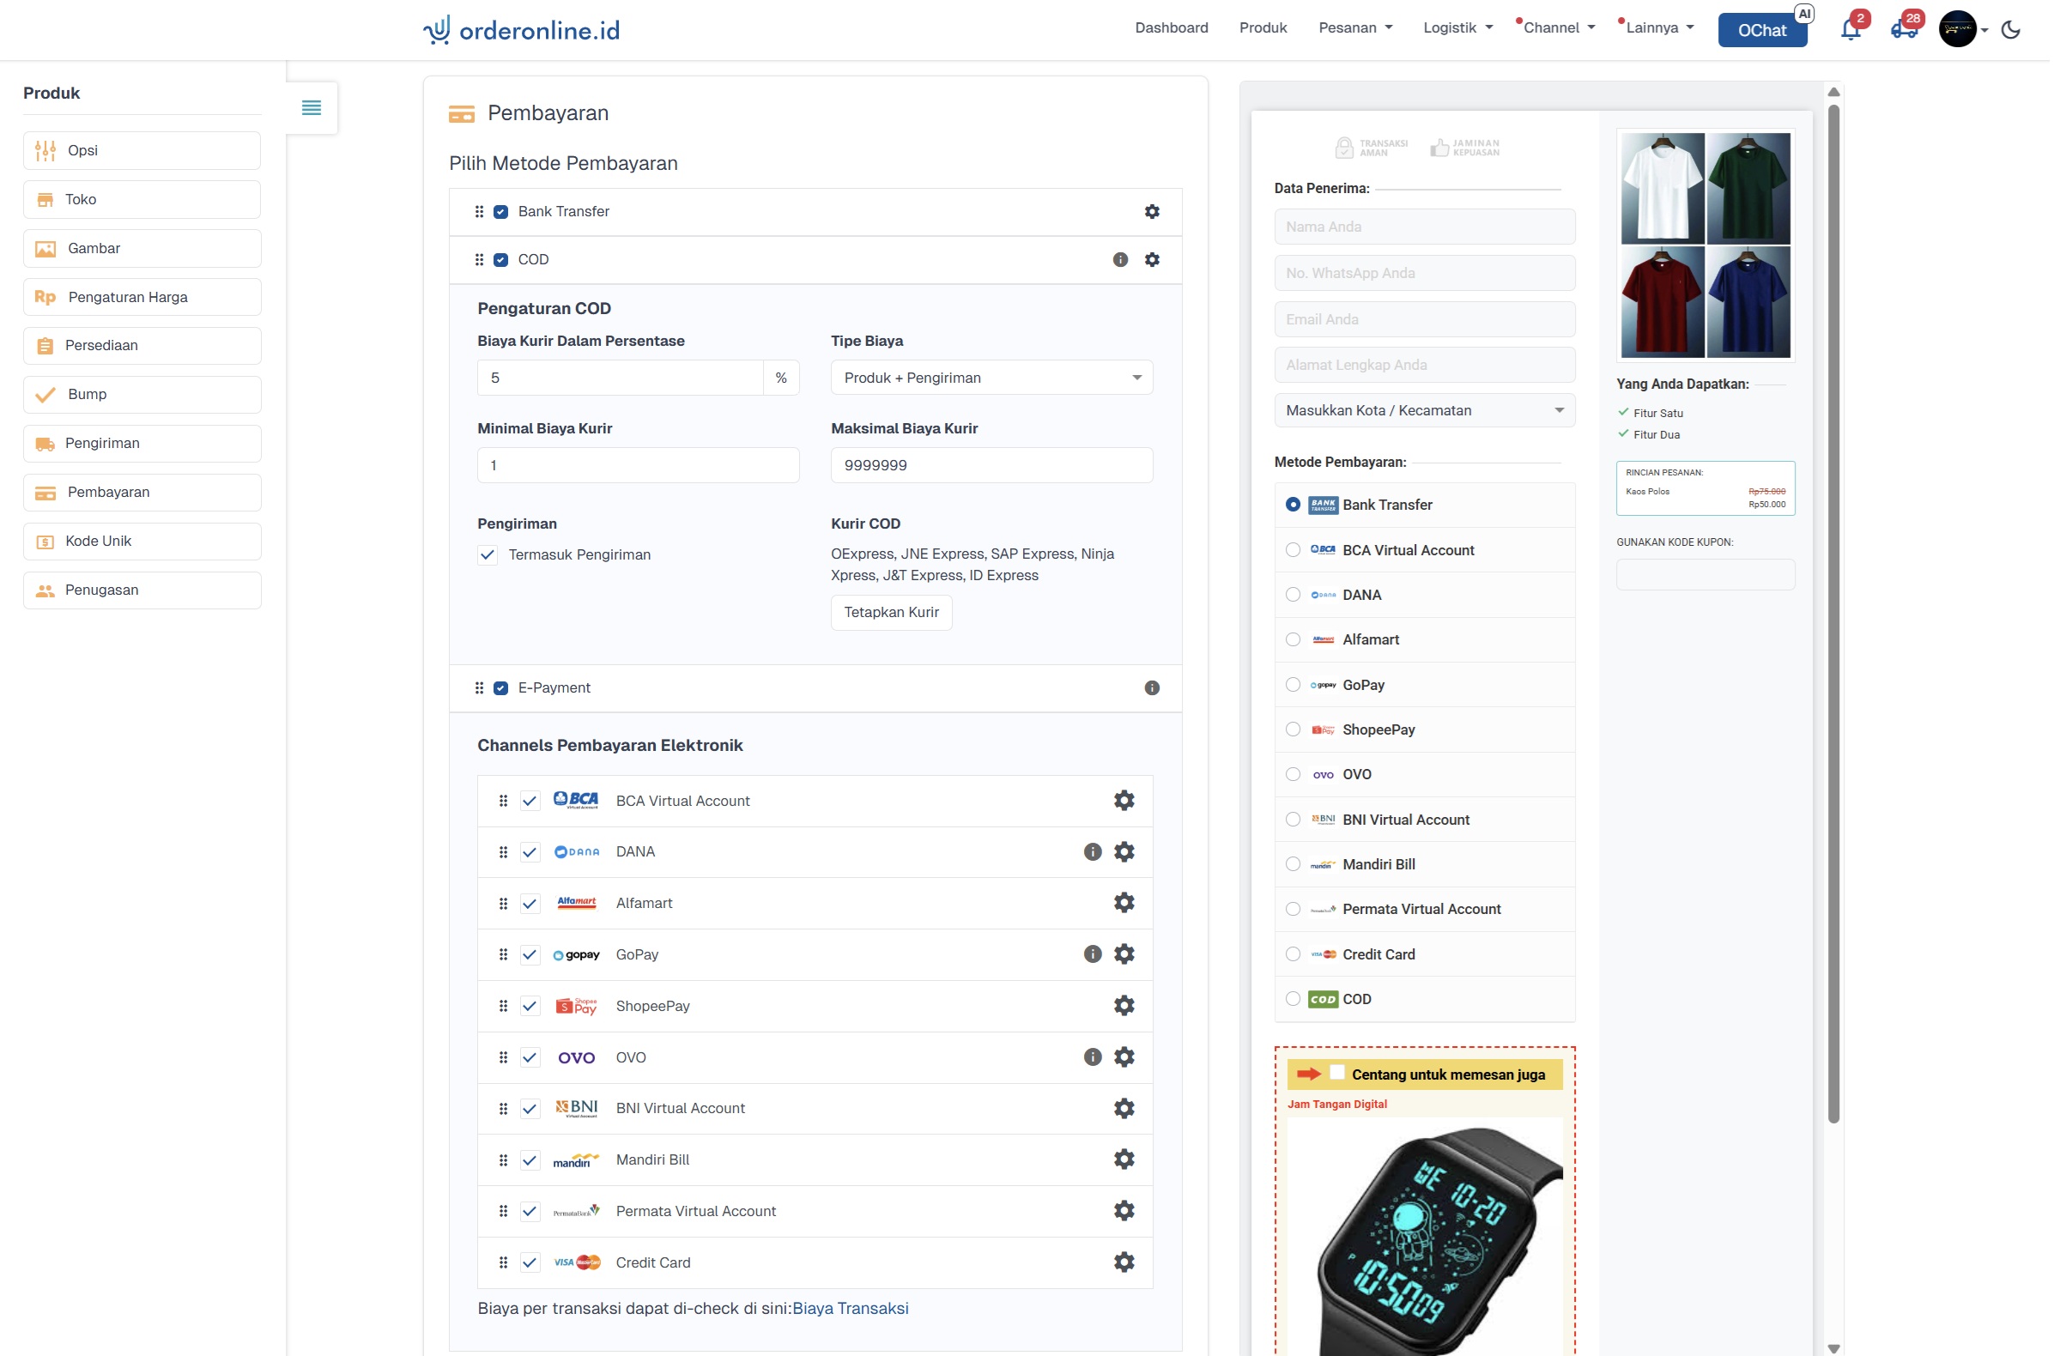The width and height of the screenshot is (2060, 1356).
Task: Uncheck ShopeePay channel checkbox
Action: click(x=532, y=1010)
